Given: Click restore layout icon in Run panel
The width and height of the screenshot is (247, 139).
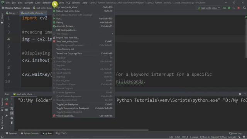Looking at the screenshot, I should 7,110.
